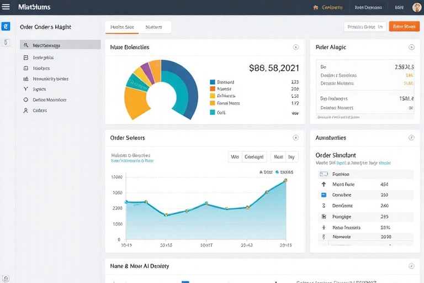Click the magnifier icon in the highlighted sidebar row
Image resolution: width=424 pixels, height=283 pixels.
click(26, 45)
